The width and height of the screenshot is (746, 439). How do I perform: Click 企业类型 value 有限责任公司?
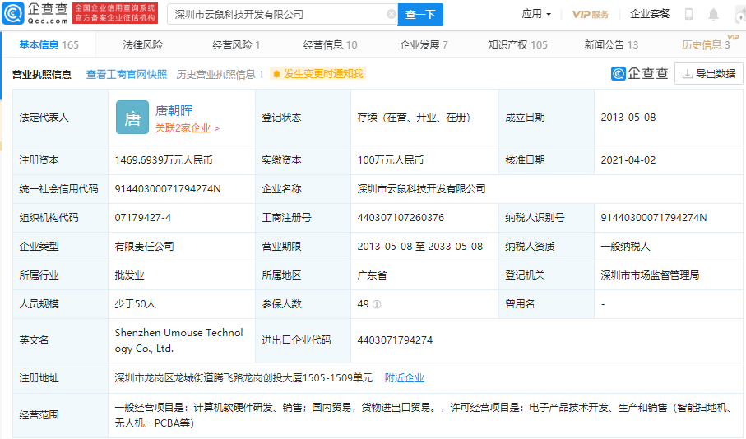tap(144, 247)
